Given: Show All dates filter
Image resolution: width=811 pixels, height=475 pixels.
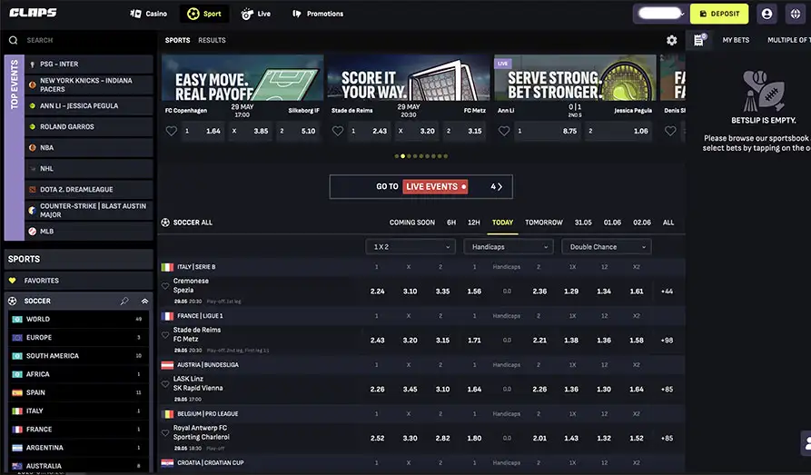Looking at the screenshot, I should 668,223.
